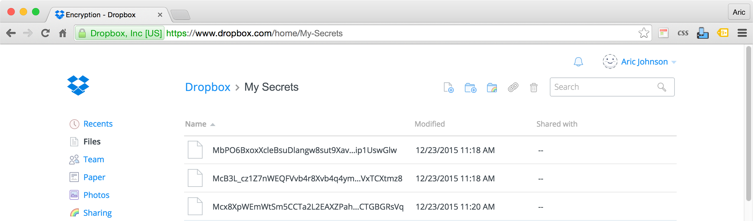This screenshot has height=221, width=753.
Task: Click the 9+ badge extension icon
Action: 723,33
